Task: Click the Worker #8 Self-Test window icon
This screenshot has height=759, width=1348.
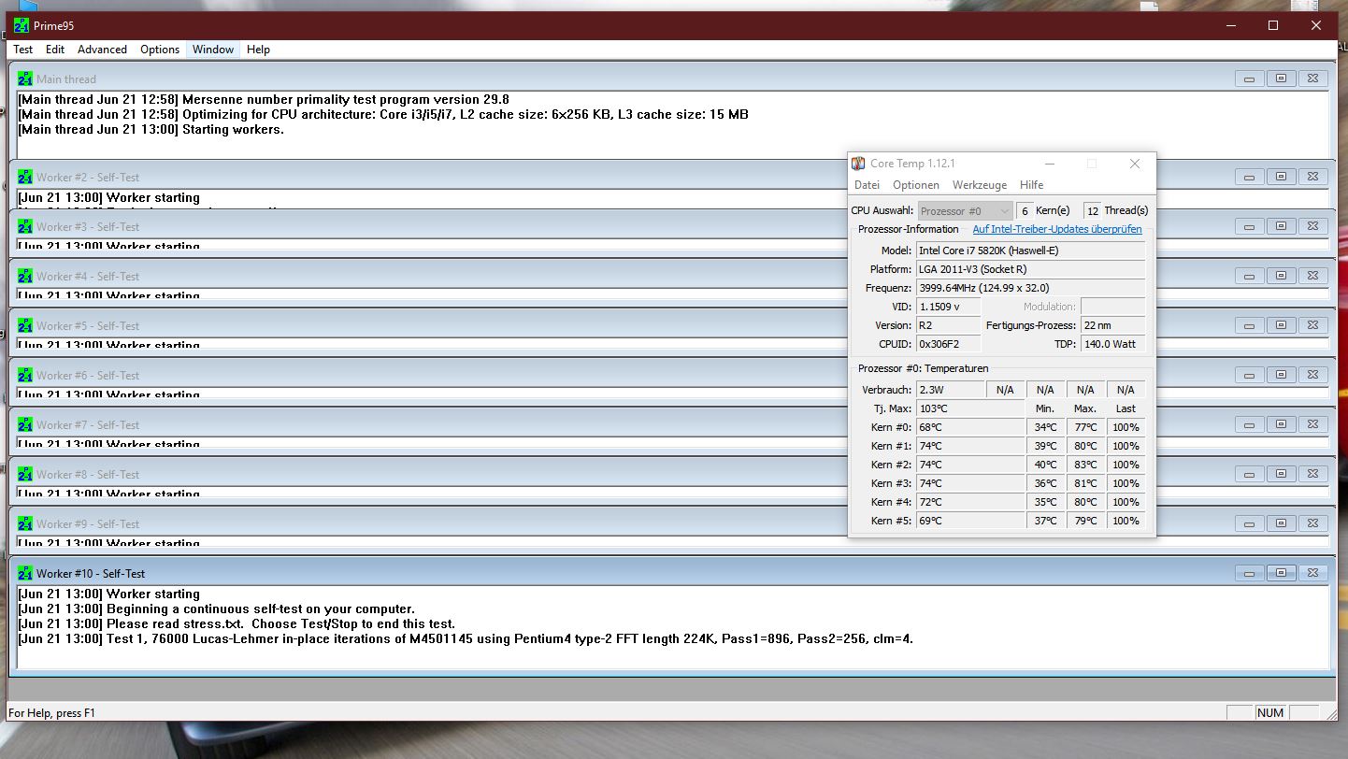Action: pos(25,474)
